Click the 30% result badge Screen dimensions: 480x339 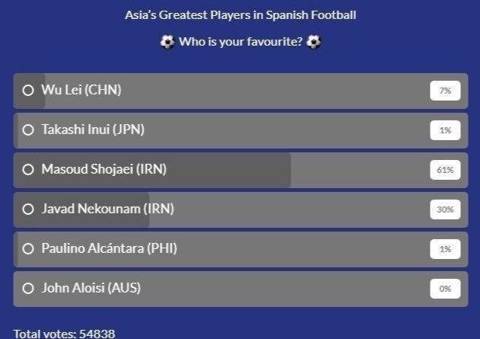pyautogui.click(x=445, y=209)
